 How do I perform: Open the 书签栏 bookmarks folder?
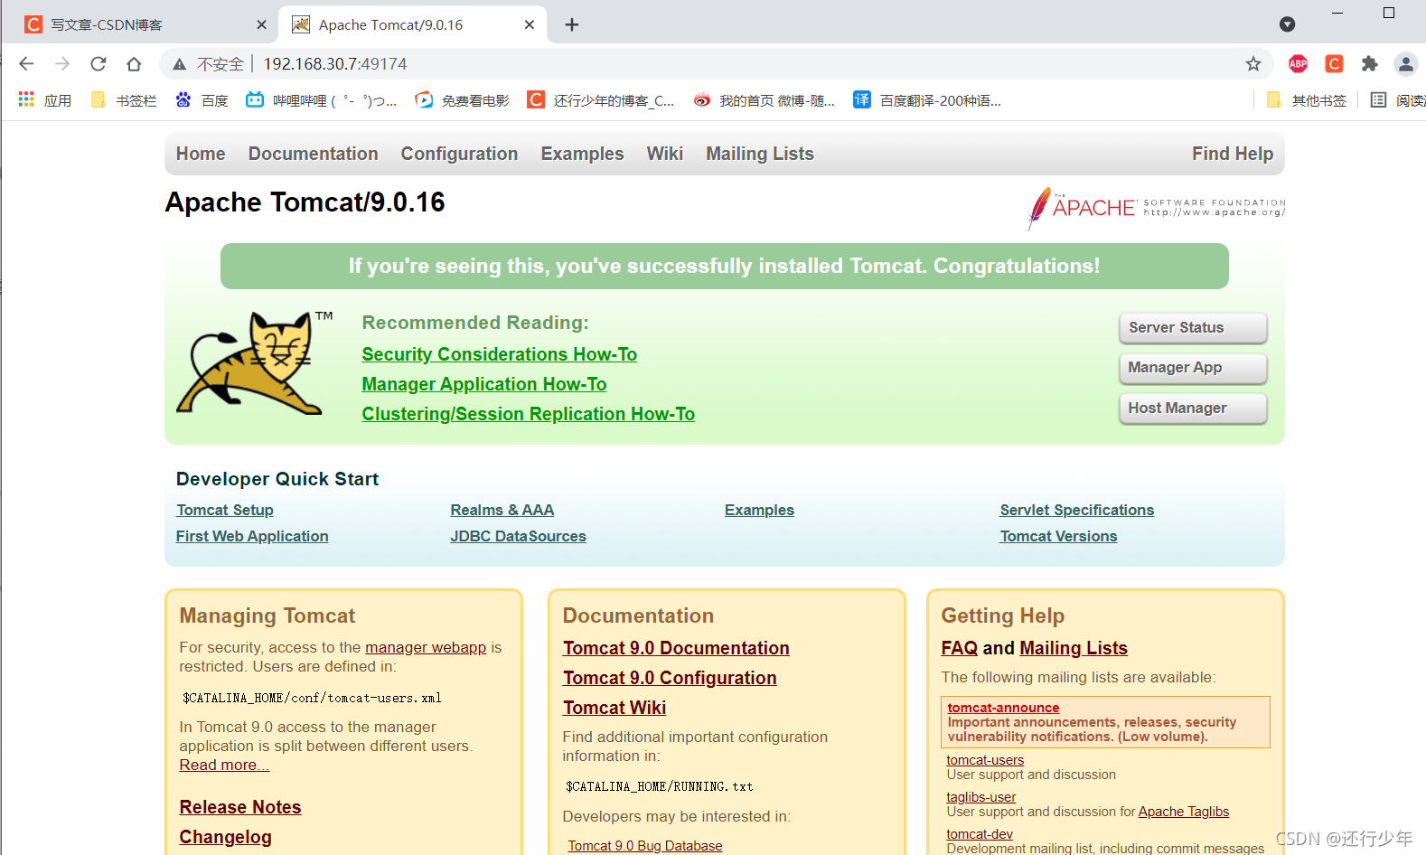124,100
